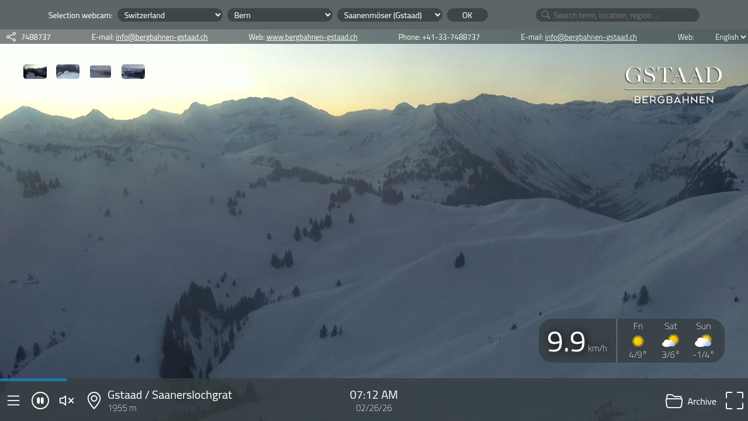This screenshot has width=748, height=421.
Task: Open the Saanenmöser (Gstaad) webcam dropdown
Action: point(390,15)
